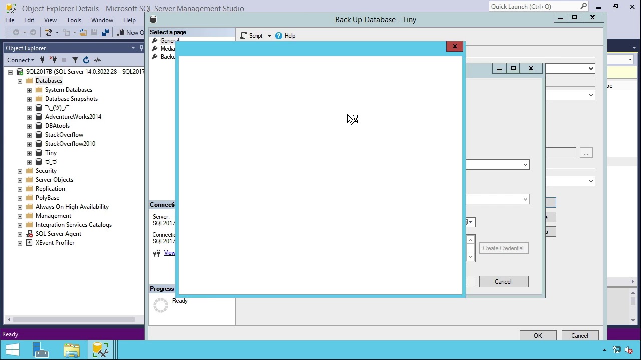Viewport: 641px width, 360px height.
Task: Expand the System Databases node
Action: pos(29,90)
